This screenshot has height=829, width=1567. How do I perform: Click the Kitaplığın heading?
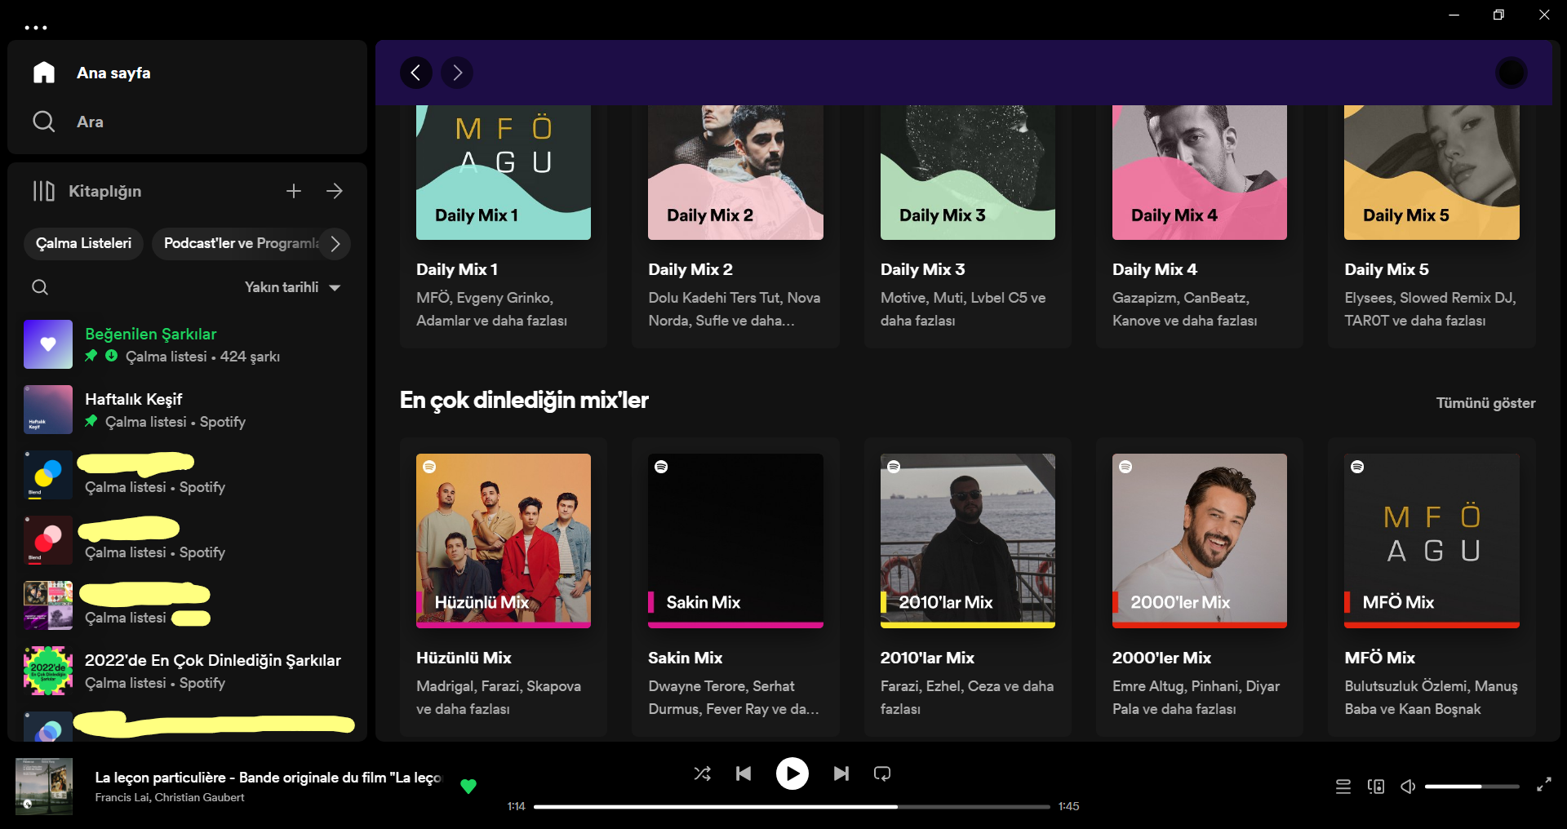point(105,192)
